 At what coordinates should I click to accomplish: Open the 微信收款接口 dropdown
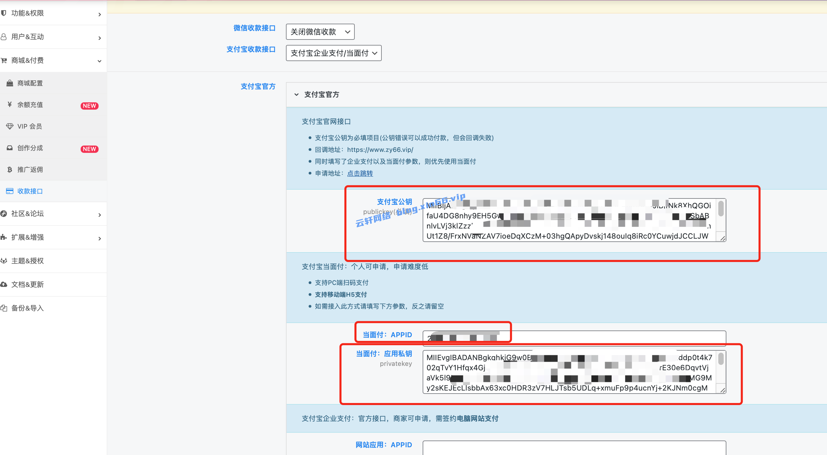point(320,32)
